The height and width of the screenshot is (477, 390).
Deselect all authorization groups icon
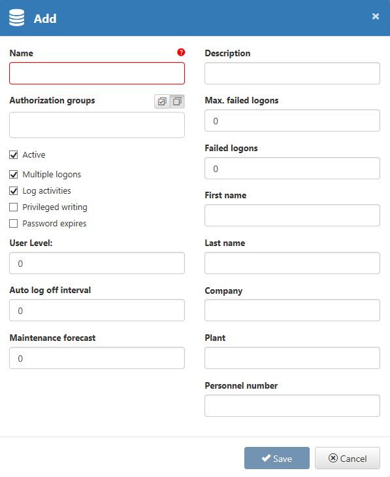(177, 101)
